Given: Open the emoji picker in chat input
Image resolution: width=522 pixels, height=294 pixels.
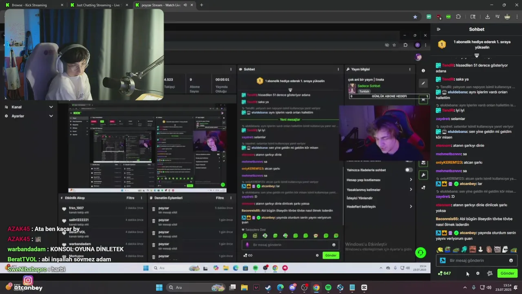Looking at the screenshot, I should point(511,261).
